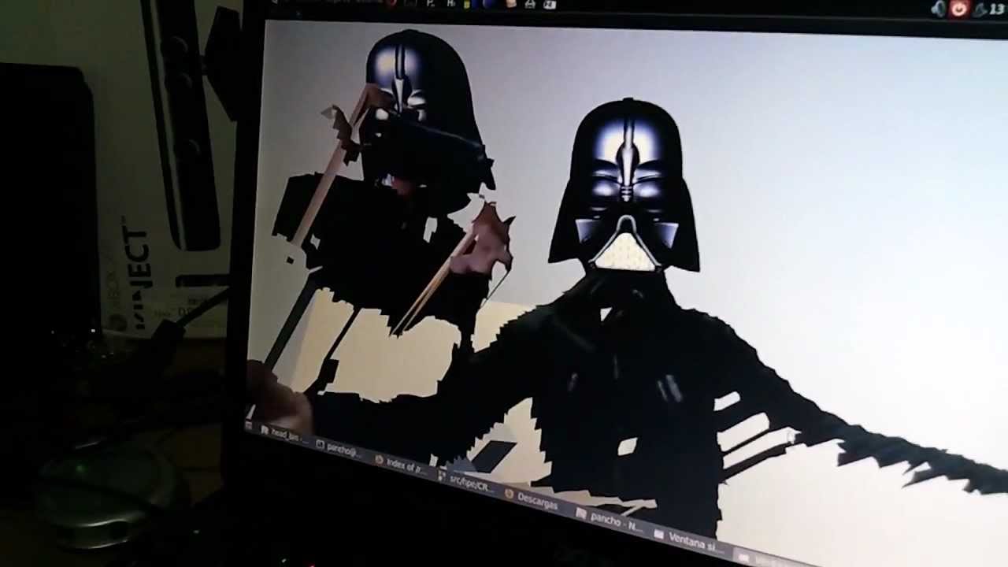The width and height of the screenshot is (1008, 567).
Task: Open the 'Ventana si…' taskbar entry
Action: pyautogui.click(x=687, y=540)
